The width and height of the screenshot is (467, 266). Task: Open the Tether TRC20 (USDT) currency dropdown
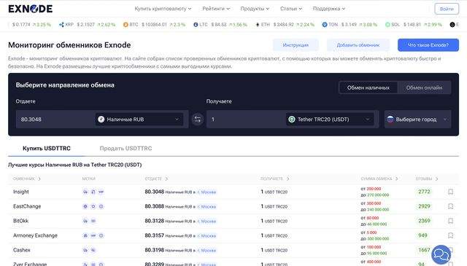(330, 120)
